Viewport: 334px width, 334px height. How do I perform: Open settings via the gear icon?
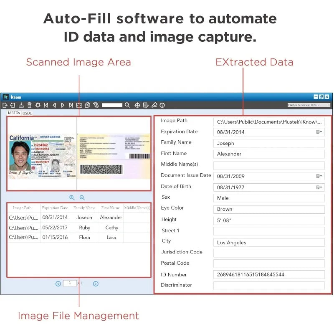(38, 105)
